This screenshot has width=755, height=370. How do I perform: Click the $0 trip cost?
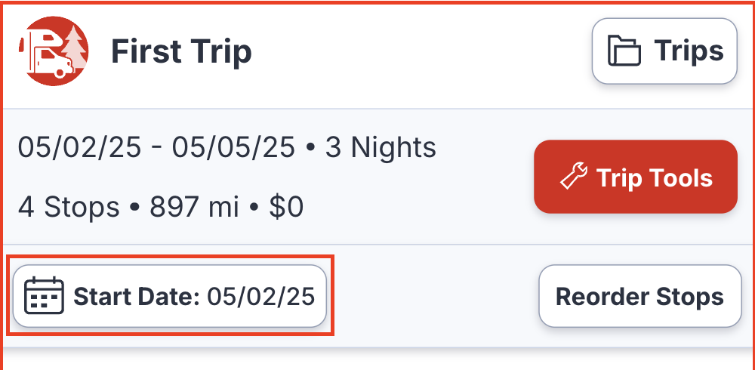click(286, 206)
